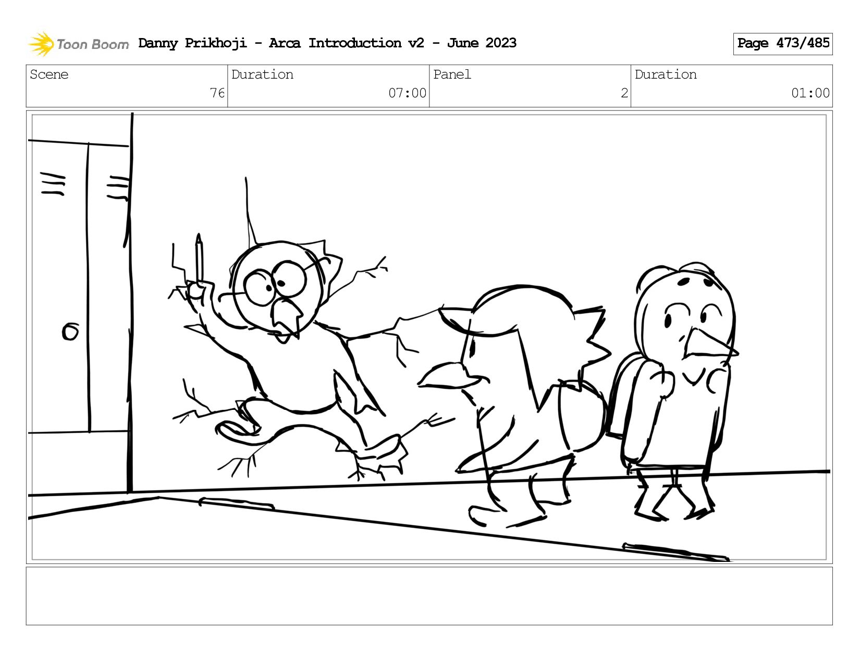Click the 'Page 473/485' page indicator
Image resolution: width=860 pixels, height=664 pixels.
click(783, 44)
